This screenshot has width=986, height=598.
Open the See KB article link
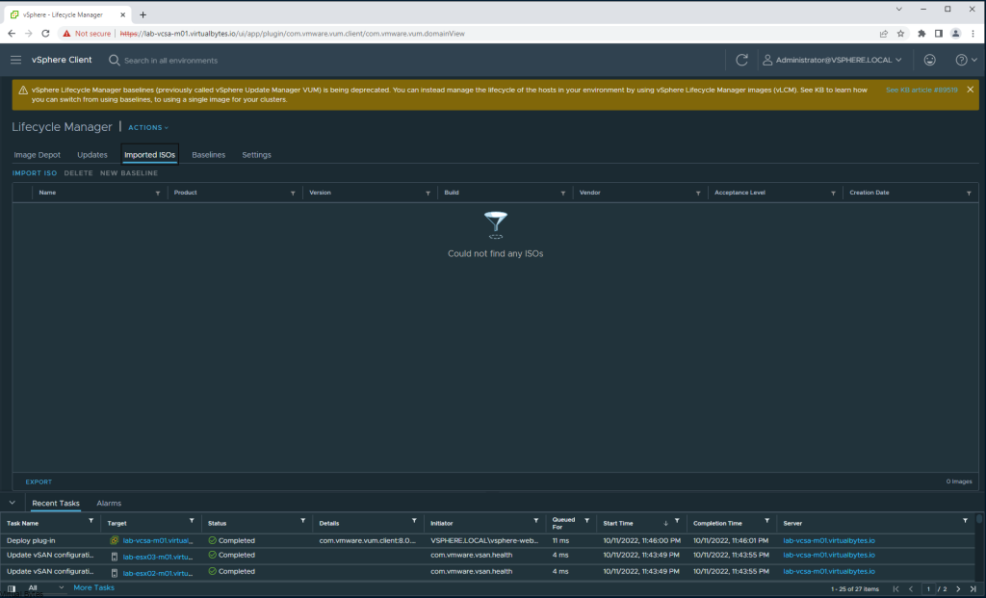pyautogui.click(x=921, y=90)
